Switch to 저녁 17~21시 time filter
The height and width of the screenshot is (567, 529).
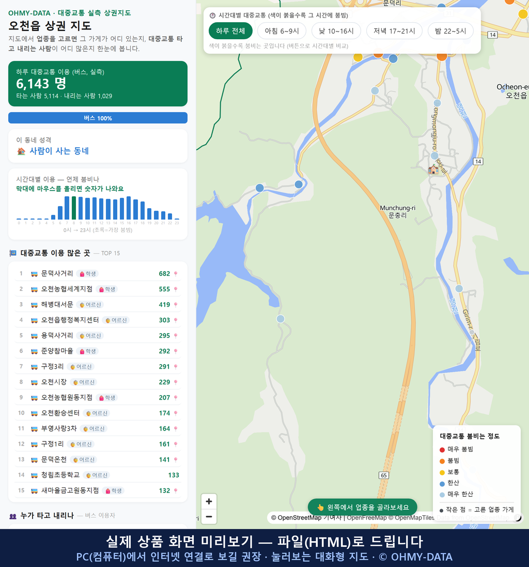point(394,31)
